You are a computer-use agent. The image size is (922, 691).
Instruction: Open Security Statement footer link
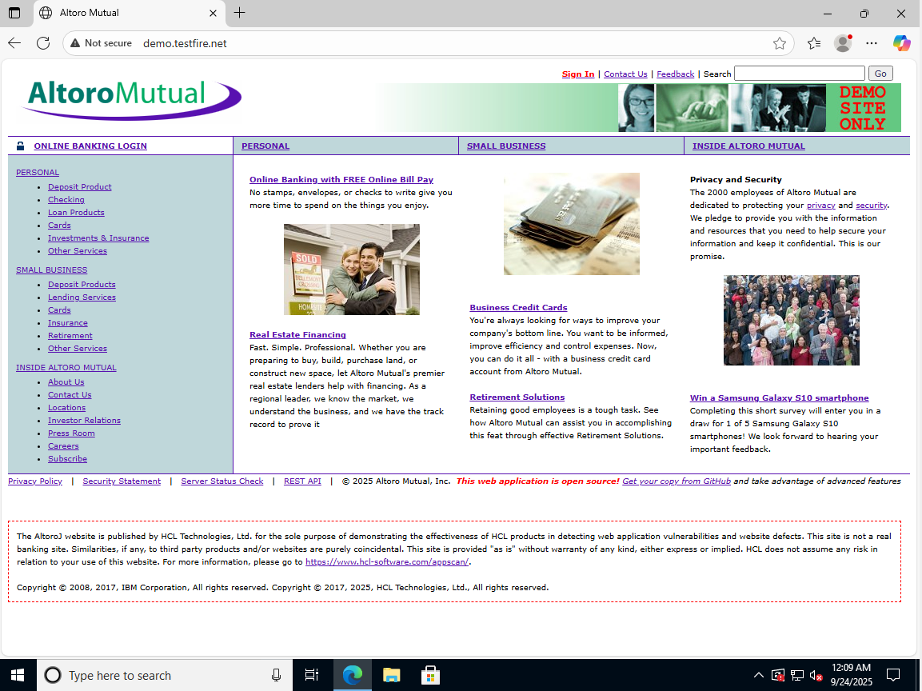coord(122,481)
